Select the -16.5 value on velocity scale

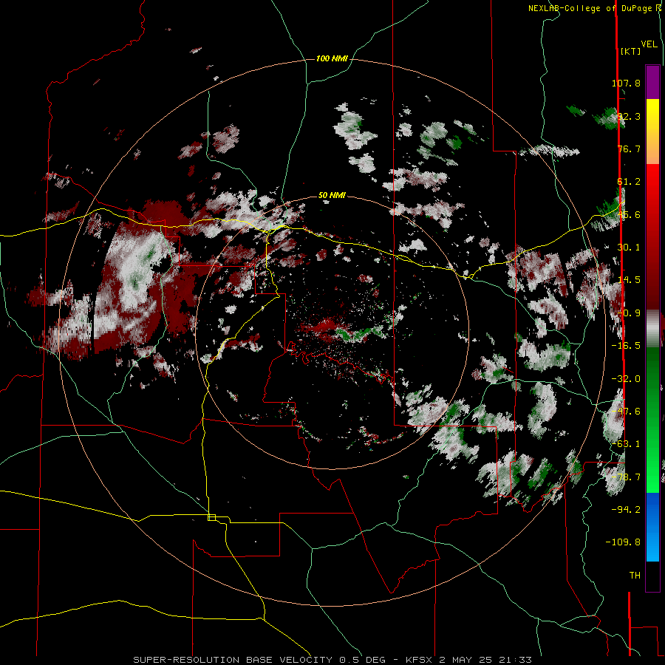[626, 346]
